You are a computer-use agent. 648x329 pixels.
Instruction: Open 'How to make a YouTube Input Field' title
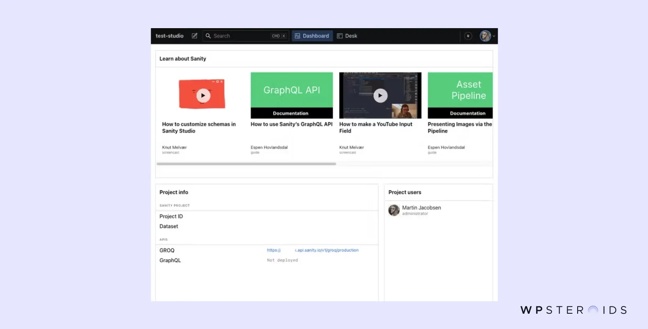click(x=376, y=127)
